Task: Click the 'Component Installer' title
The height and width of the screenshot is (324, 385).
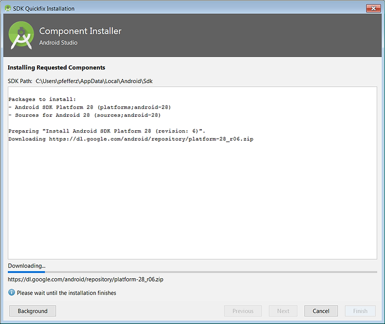Action: click(80, 31)
